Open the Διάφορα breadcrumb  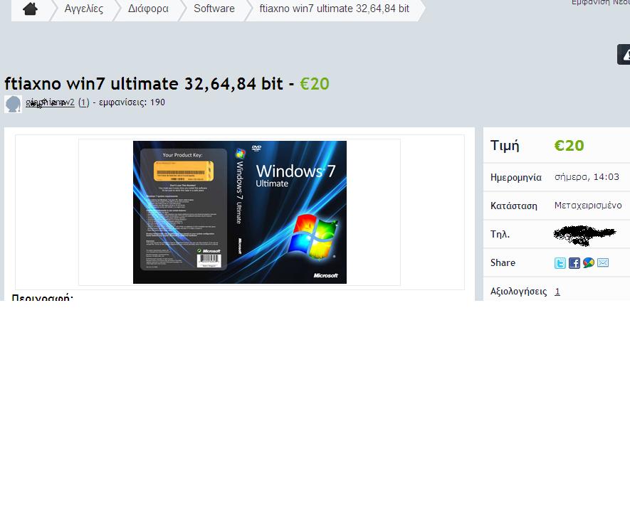[x=148, y=9]
